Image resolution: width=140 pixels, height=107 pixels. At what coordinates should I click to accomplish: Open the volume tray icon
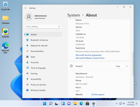[x=123, y=104]
